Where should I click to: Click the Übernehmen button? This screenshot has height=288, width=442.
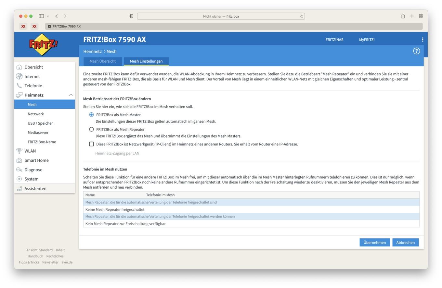pyautogui.click(x=375, y=243)
